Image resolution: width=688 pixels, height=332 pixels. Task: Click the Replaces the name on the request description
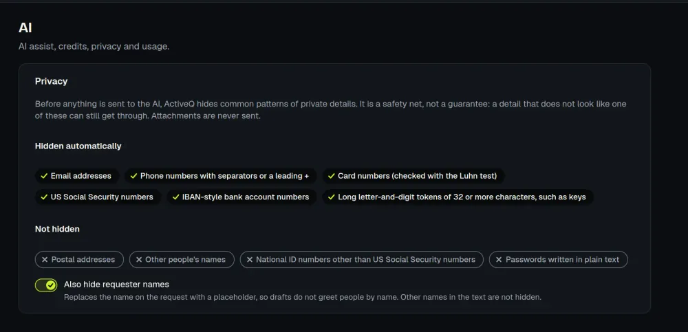[x=303, y=297]
